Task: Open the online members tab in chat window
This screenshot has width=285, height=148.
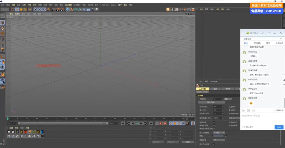Action: [x=257, y=43]
